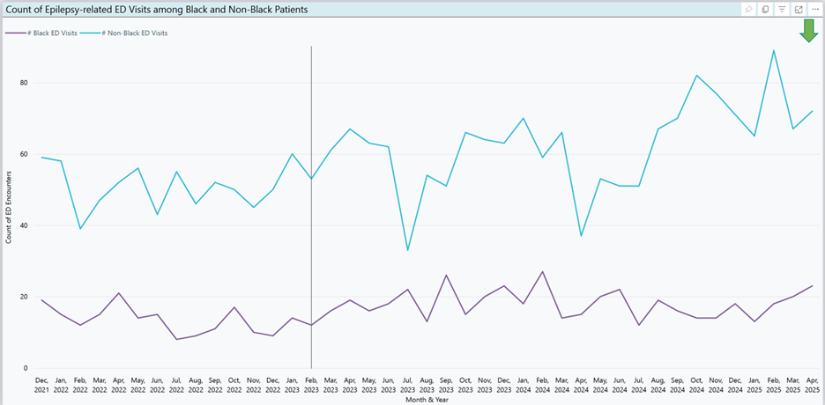Image resolution: width=825 pixels, height=405 pixels.
Task: Click the Month & Year axis title
Action: 427,398
